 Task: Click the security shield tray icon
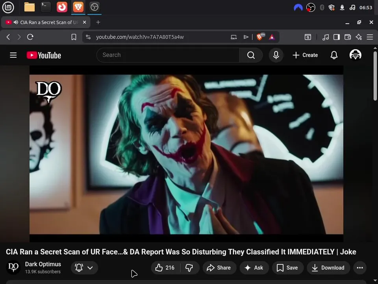(x=332, y=7)
